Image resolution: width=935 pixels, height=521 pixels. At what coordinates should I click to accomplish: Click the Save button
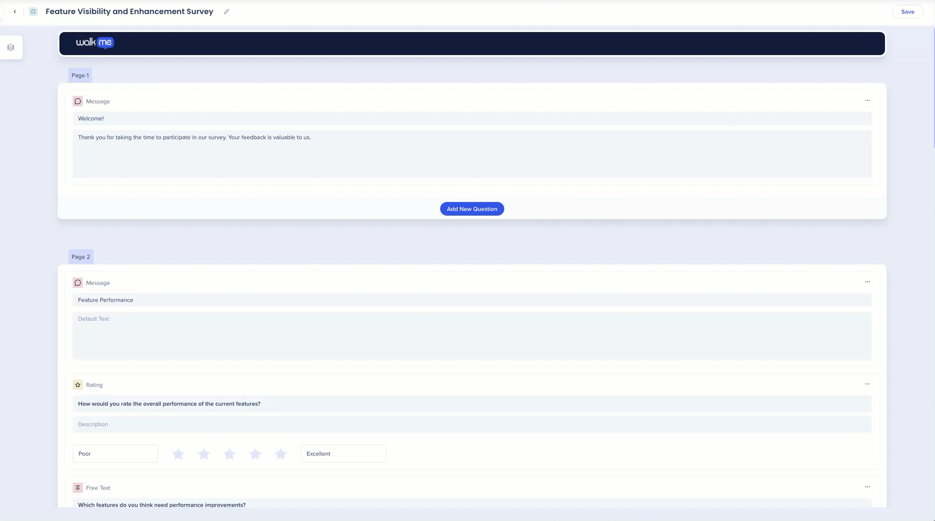(908, 12)
